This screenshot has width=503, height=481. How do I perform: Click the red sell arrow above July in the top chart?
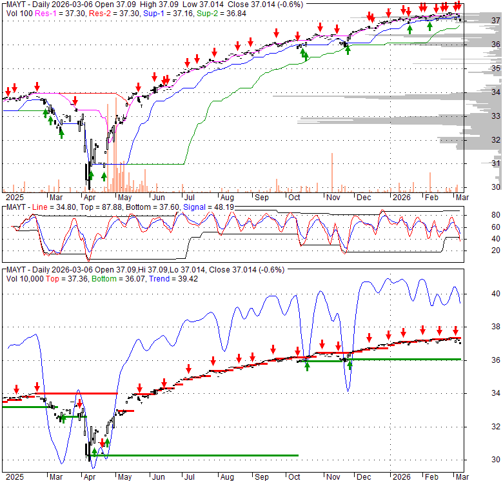187,62
